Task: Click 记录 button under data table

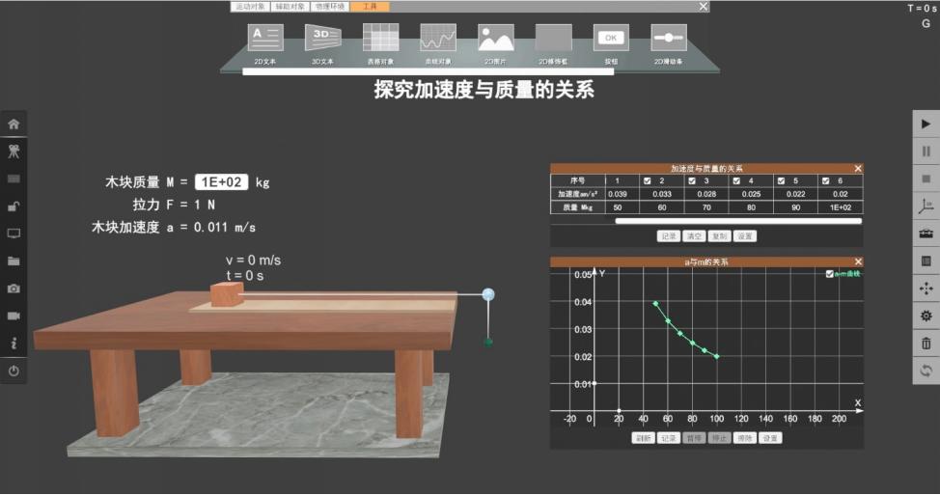Action: [x=668, y=236]
